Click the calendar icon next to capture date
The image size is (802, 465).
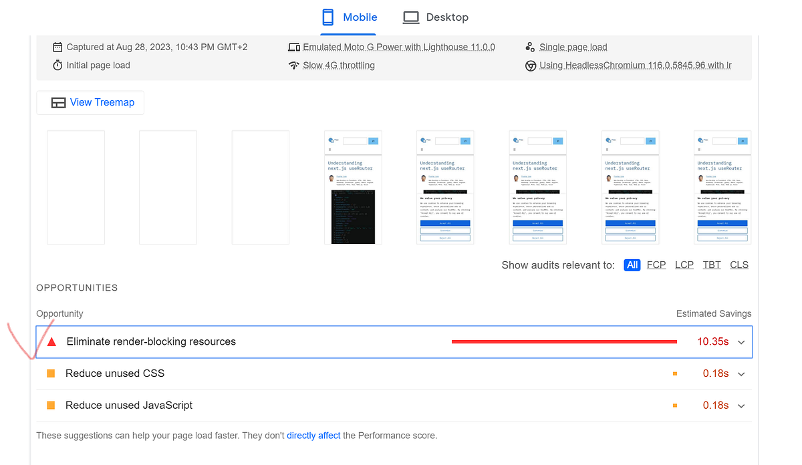(57, 47)
